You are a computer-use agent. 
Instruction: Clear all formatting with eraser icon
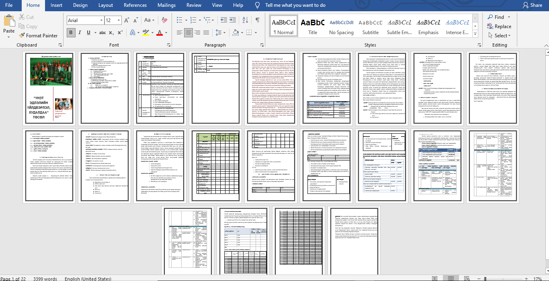click(x=164, y=20)
